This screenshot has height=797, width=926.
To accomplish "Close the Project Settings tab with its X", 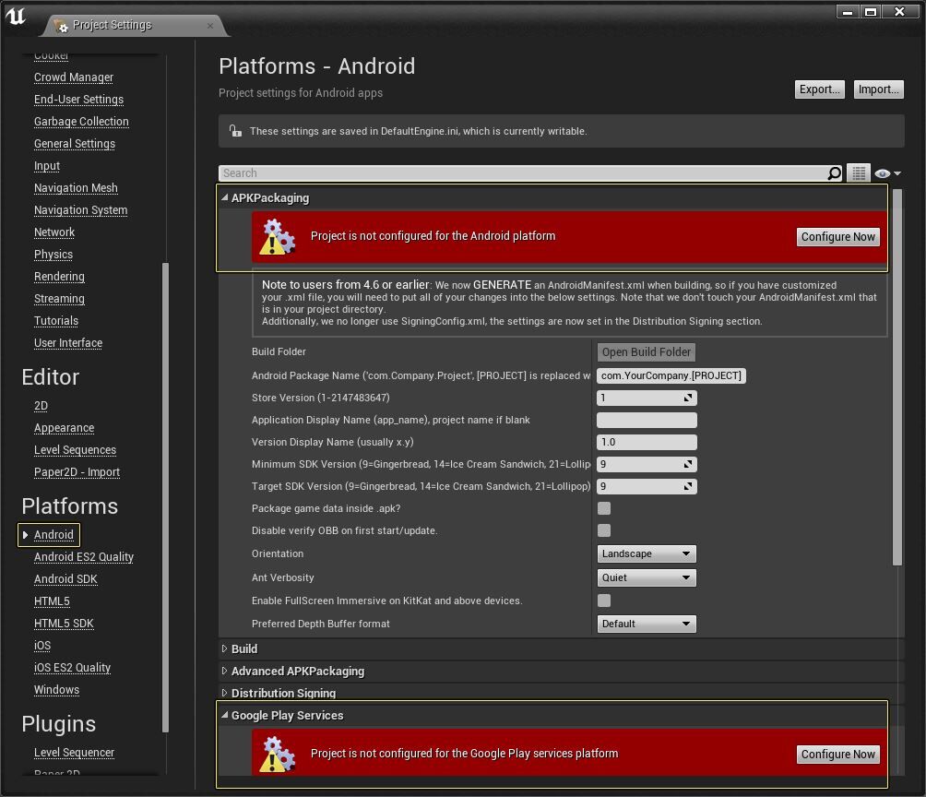I will coord(210,25).
